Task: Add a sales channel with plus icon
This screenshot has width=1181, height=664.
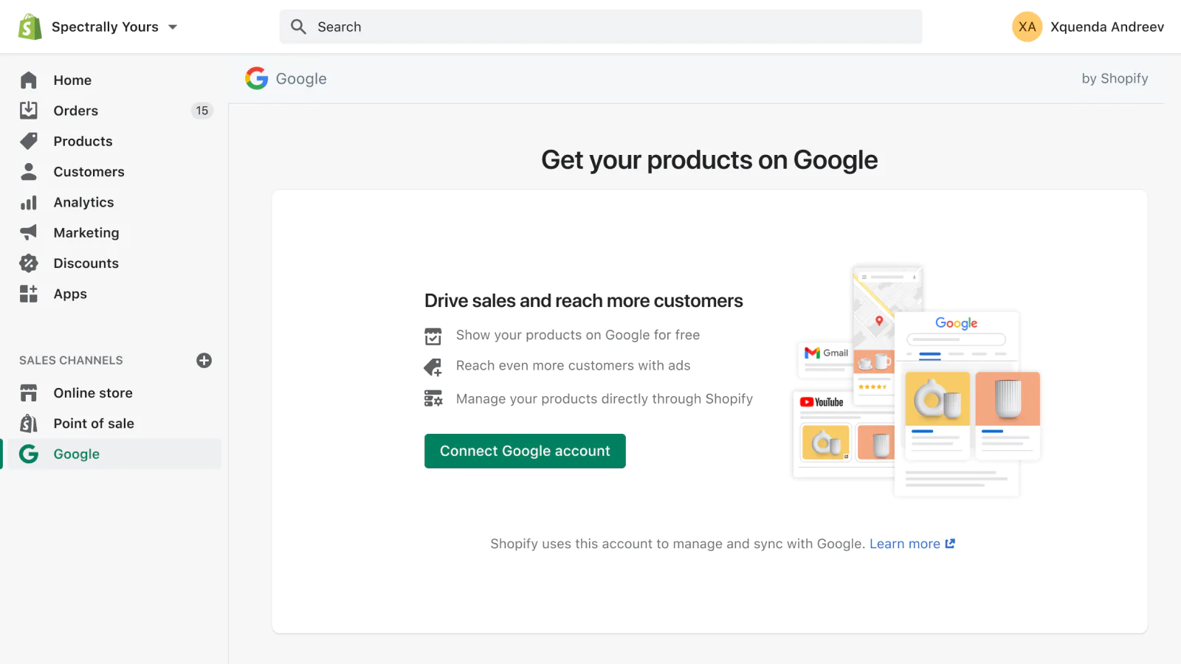Action: (x=204, y=360)
